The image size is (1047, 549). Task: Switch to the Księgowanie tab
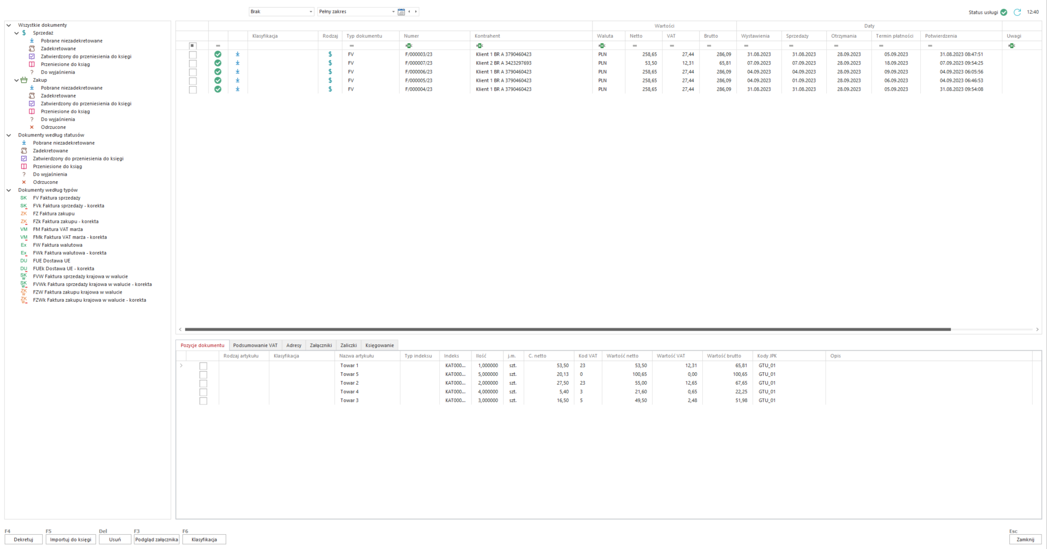380,345
